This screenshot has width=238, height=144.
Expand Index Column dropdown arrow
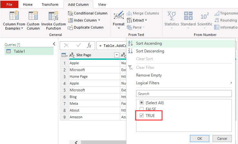coord(99,20)
